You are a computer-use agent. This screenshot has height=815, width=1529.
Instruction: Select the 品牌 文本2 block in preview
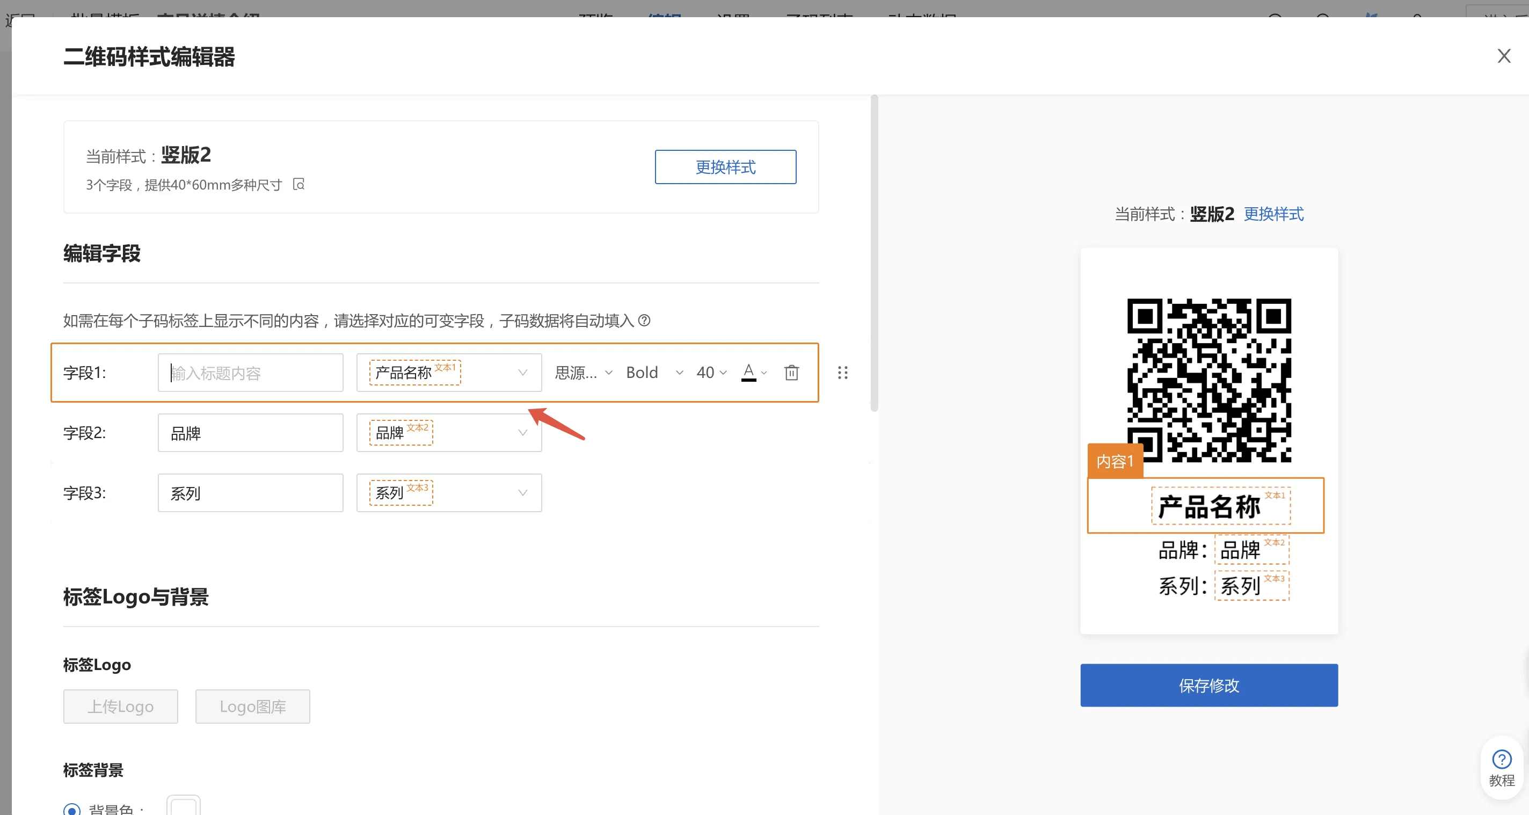[x=1252, y=550]
